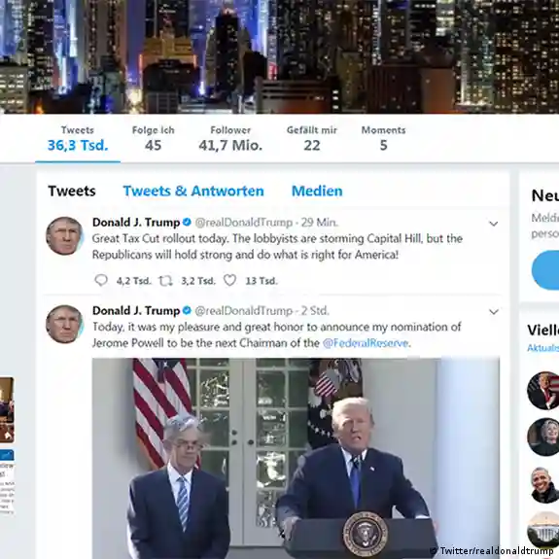Viewport: 559px width, 559px height.
Task: Click the @FederalReserve mention link
Action: point(366,343)
